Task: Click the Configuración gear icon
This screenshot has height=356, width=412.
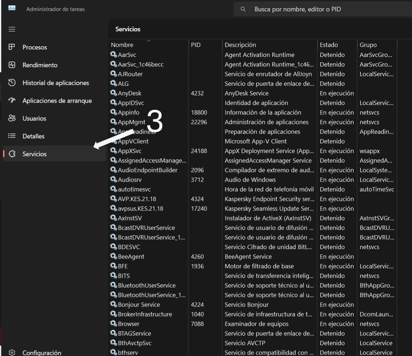Action: click(x=12, y=352)
